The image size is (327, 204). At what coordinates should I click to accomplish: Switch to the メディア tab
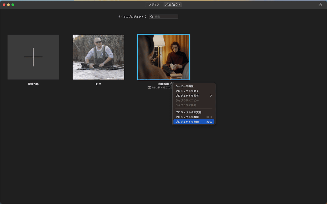click(x=154, y=5)
